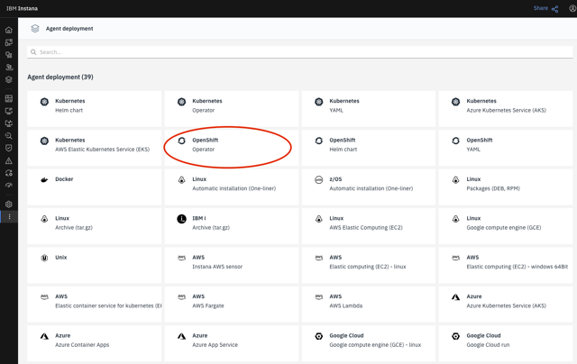The width and height of the screenshot is (577, 364).
Task: Click the IBM Instana logo text
Action: point(22,8)
